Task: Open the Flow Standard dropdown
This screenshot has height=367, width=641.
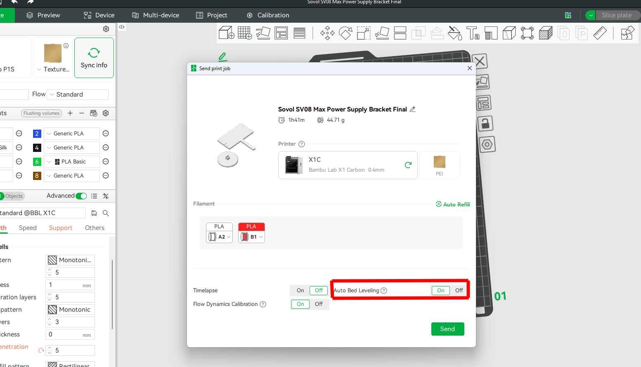Action: coord(78,95)
